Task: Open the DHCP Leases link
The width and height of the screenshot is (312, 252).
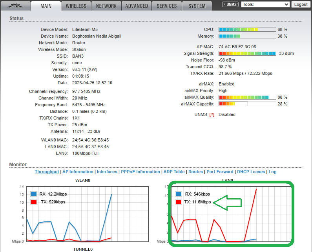Action: (x=251, y=172)
